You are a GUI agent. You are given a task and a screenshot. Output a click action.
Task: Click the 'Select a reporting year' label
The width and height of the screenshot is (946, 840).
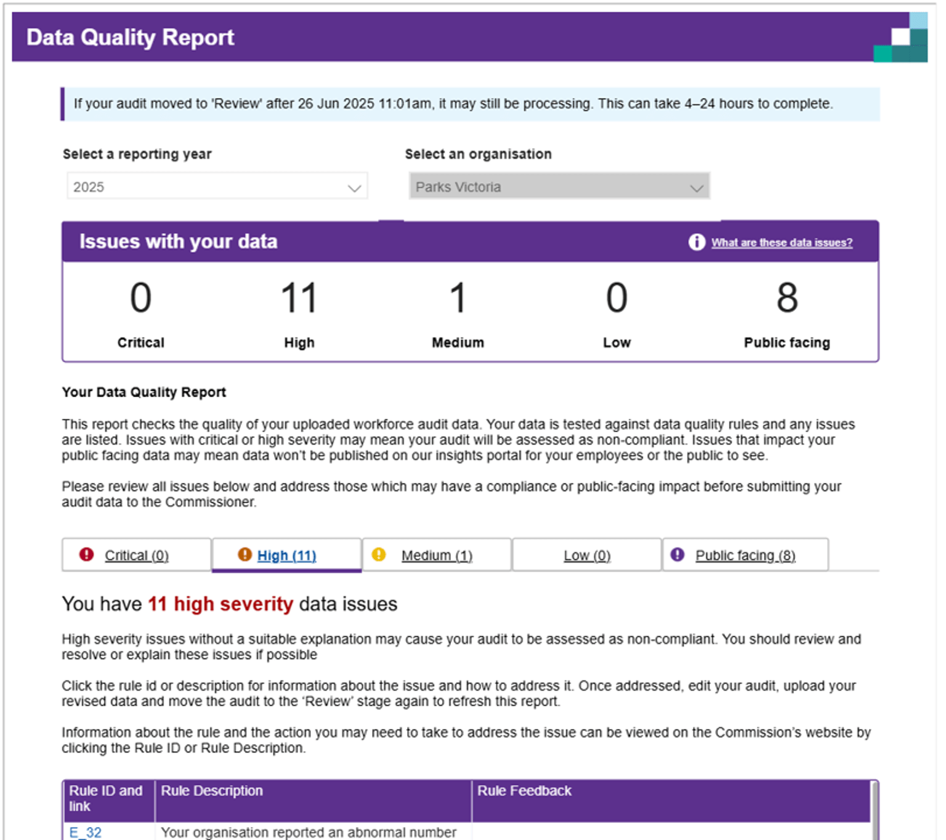137,154
